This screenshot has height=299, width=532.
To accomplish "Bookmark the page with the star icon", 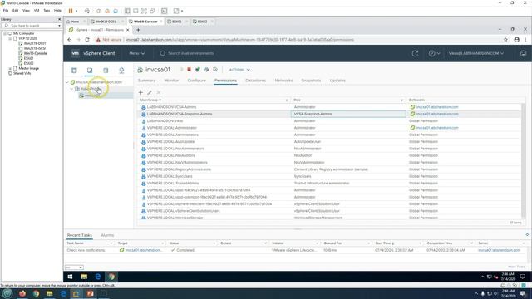I will [x=506, y=40].
